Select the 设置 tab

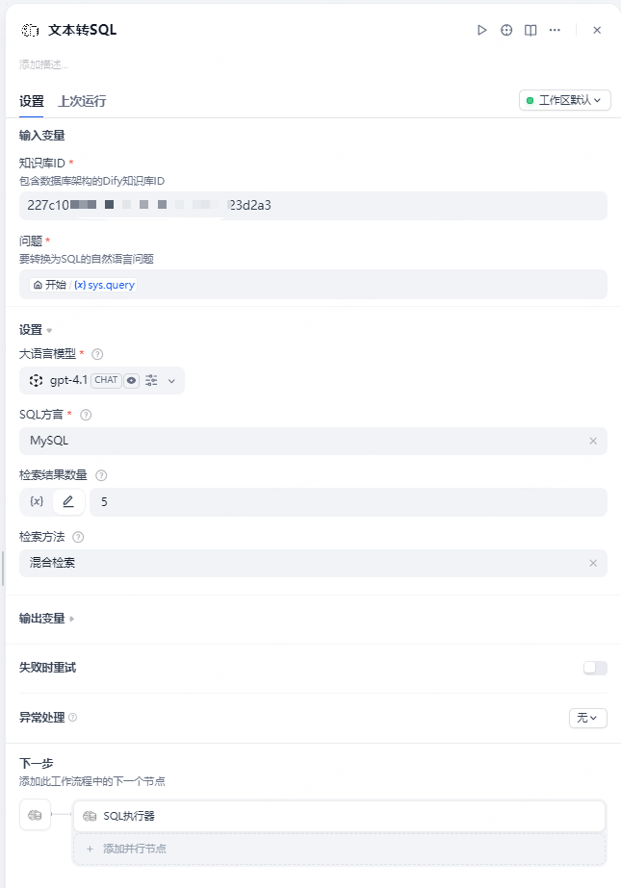(32, 101)
